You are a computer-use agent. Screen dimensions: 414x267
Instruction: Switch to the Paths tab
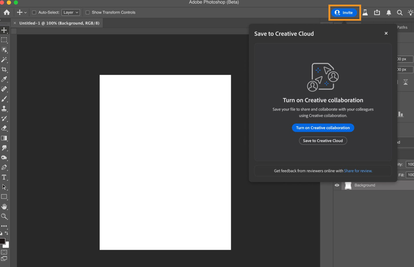402,27
